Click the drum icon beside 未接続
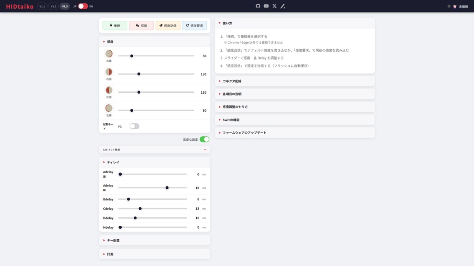Screen dimensions: 474x266 [455, 6]
